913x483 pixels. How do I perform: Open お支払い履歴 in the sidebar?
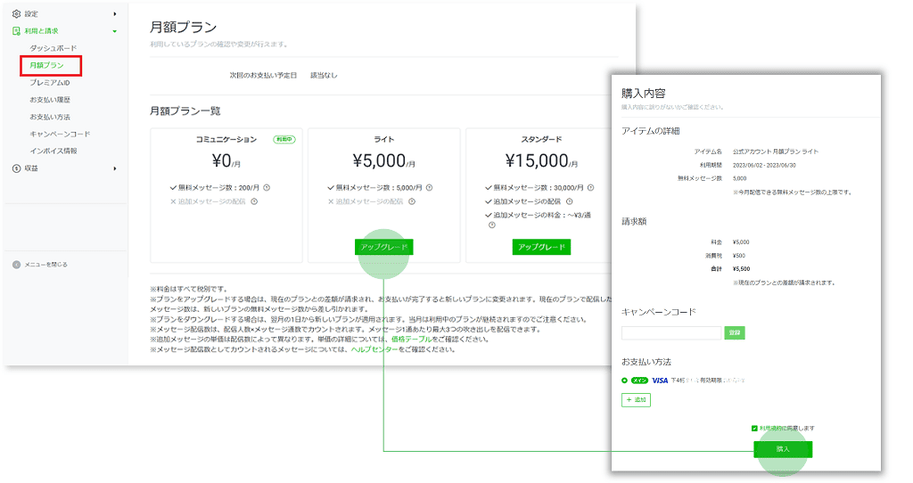pyautogui.click(x=49, y=100)
